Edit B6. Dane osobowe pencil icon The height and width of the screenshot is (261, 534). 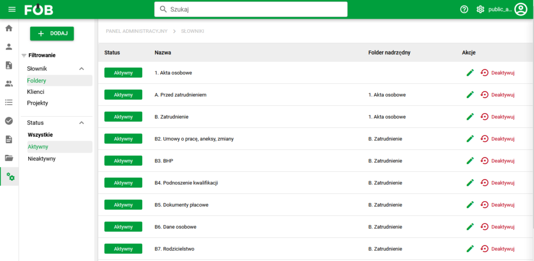(x=470, y=227)
